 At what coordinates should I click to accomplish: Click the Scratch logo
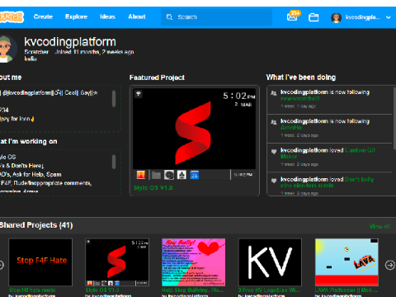(12, 17)
